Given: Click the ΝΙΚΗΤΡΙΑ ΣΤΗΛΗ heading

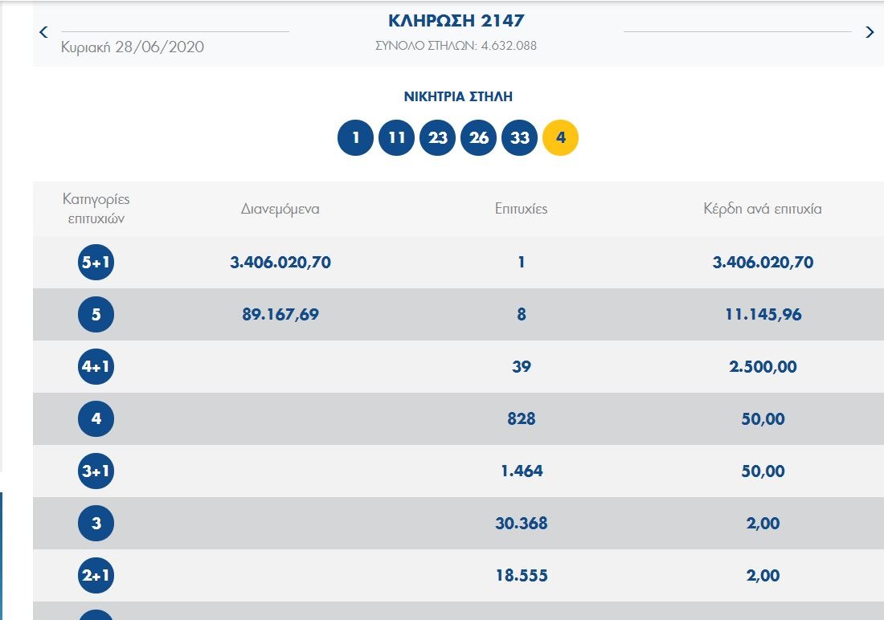Looking at the screenshot, I should [x=457, y=96].
